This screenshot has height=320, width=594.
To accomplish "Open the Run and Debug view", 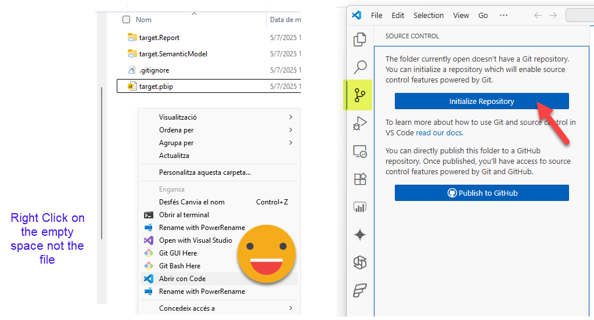I will (x=360, y=123).
